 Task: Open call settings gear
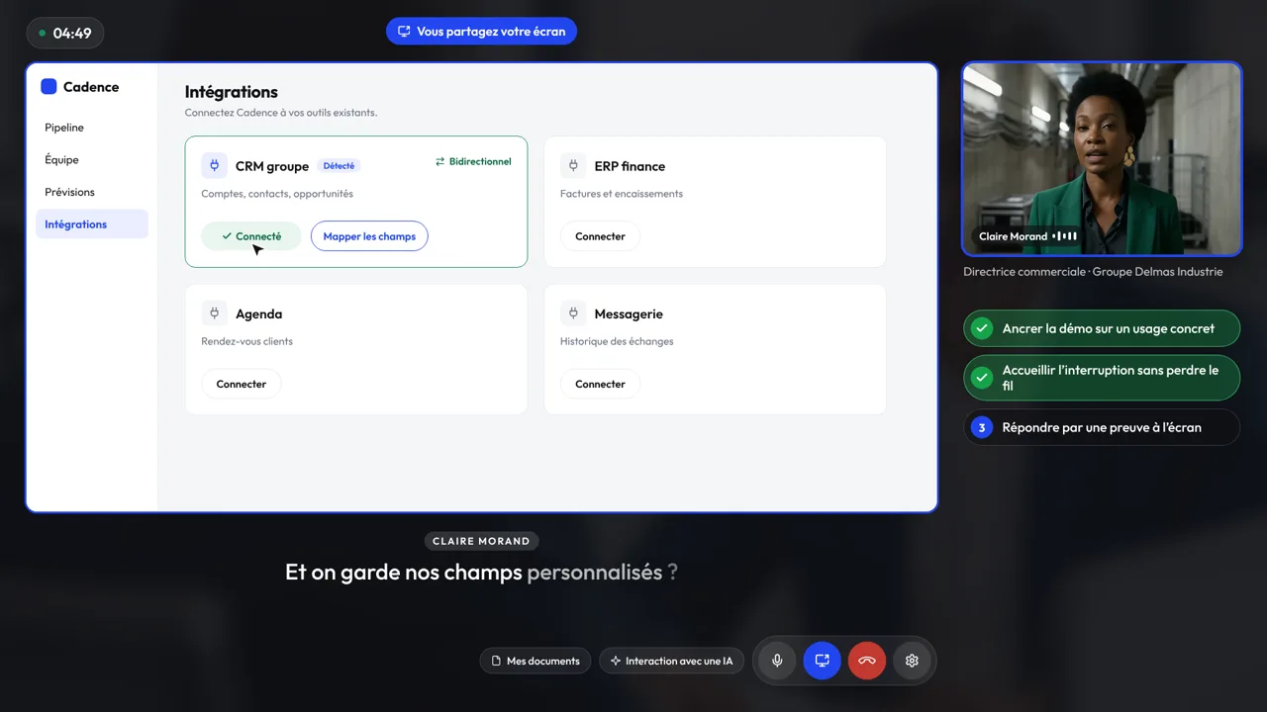[x=912, y=661]
